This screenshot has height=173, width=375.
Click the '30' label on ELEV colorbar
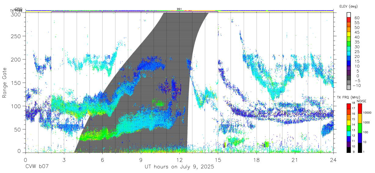pyautogui.click(x=357, y=47)
